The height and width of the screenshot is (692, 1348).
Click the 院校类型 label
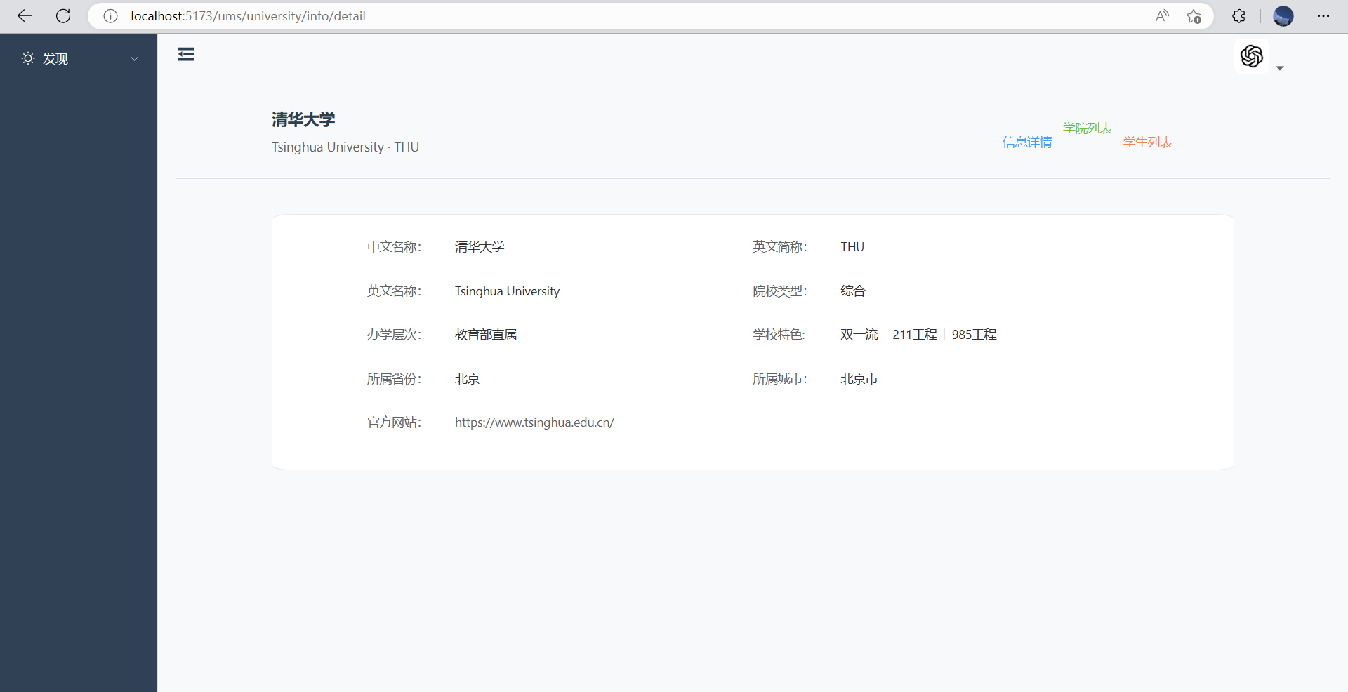(x=780, y=291)
